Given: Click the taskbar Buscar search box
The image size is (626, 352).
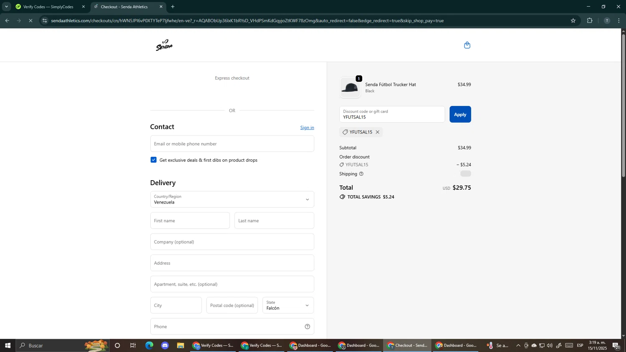Looking at the screenshot, I should [63, 345].
